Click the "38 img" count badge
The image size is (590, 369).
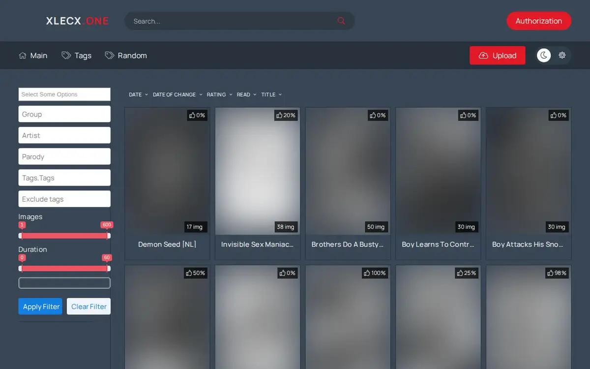click(285, 227)
